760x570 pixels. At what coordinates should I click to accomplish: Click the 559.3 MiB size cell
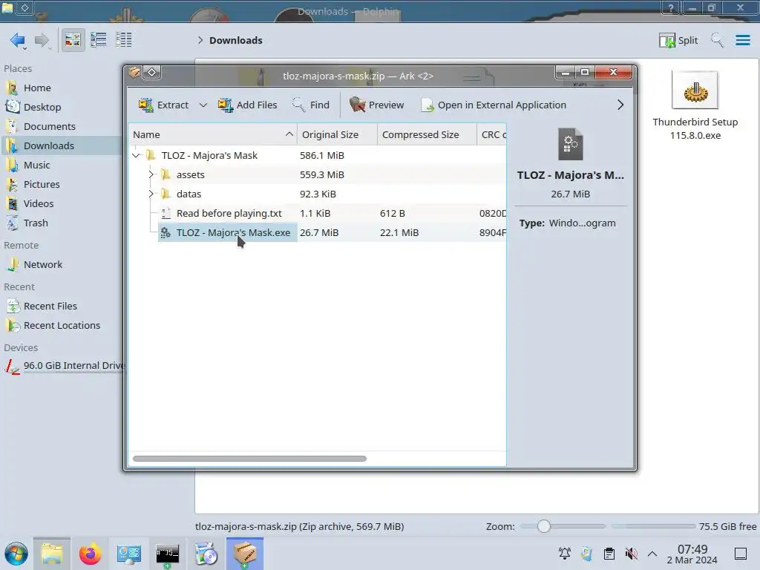click(322, 174)
